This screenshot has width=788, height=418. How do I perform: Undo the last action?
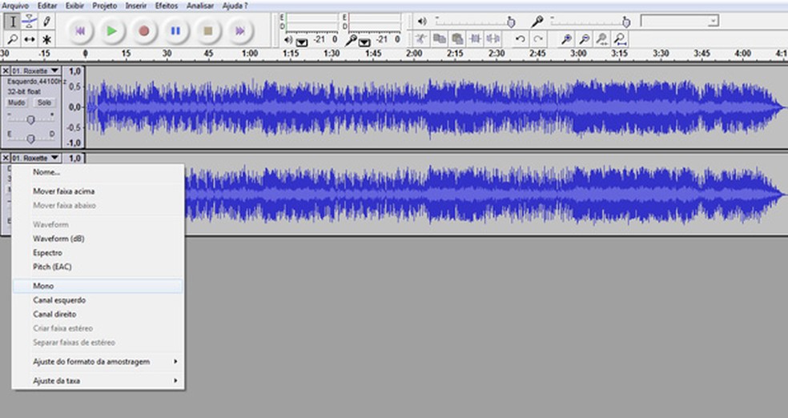521,38
